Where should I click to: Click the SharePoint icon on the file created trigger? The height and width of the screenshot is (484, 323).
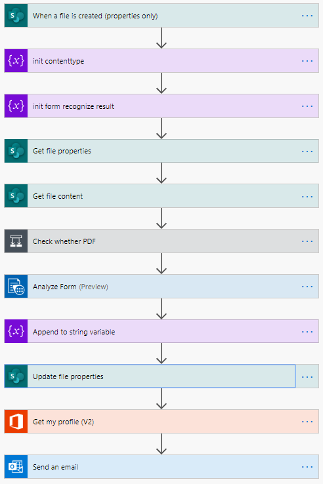point(16,16)
